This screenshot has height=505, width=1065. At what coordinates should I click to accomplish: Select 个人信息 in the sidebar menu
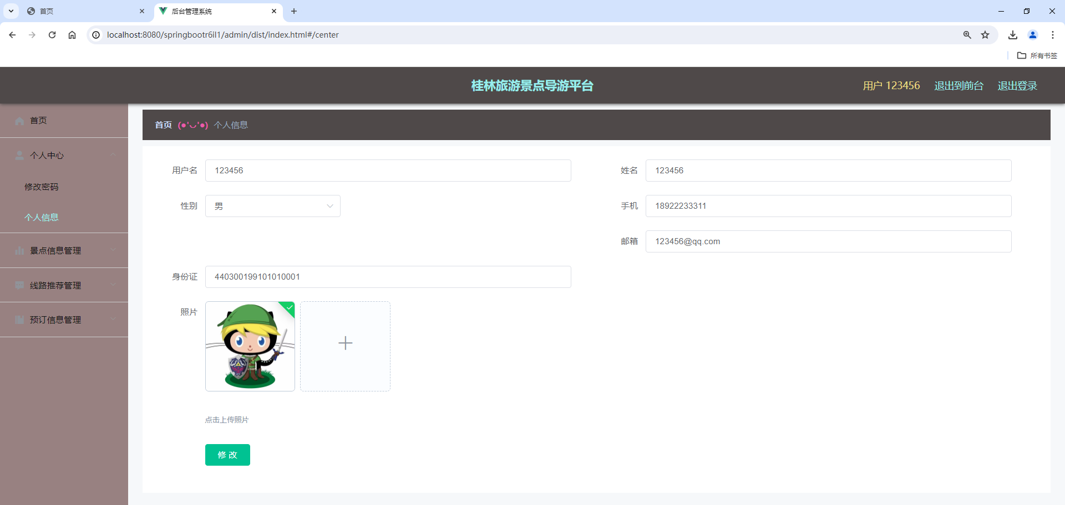(42, 217)
